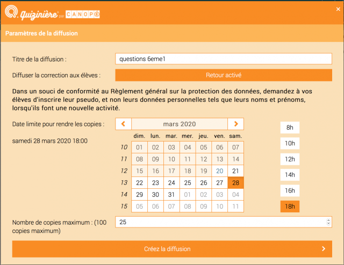Click the maximum copies number field
Viewport: 344px width, 265px height.
pos(220,222)
